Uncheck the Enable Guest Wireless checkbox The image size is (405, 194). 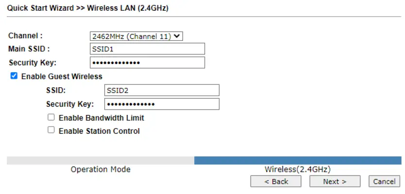14,76
